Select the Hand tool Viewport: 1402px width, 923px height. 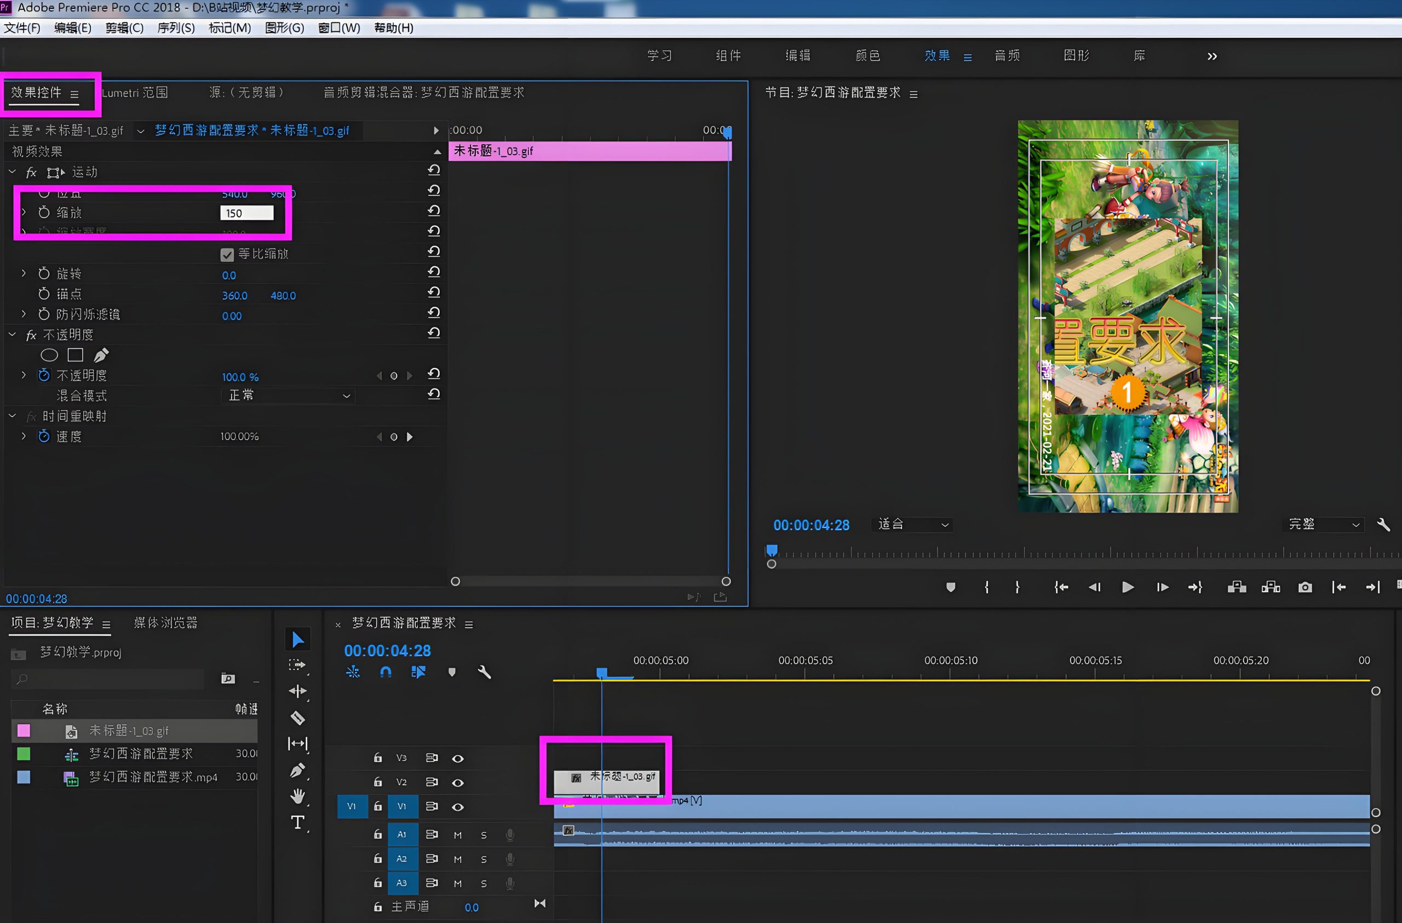[x=297, y=796]
